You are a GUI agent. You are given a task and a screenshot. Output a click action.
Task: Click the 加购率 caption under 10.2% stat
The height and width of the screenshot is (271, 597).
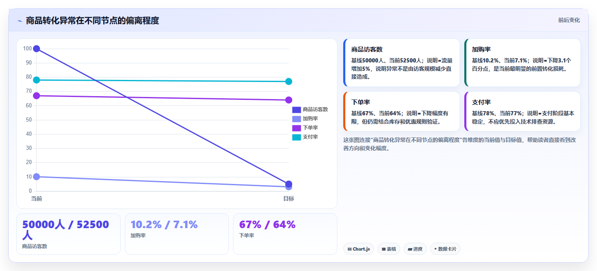(x=138, y=236)
